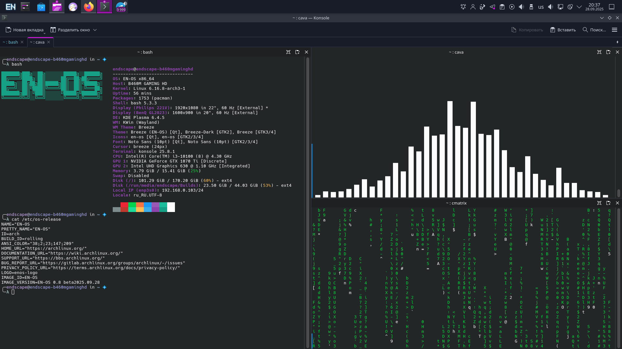The image size is (622, 349).
Task: Click the 'Вставить' paste button
Action: pyautogui.click(x=563, y=30)
